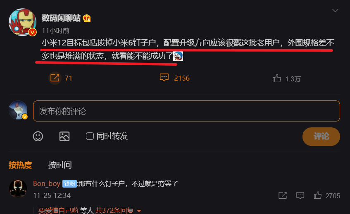
Task: Open the emoji picker smiley icon
Action: (38, 136)
